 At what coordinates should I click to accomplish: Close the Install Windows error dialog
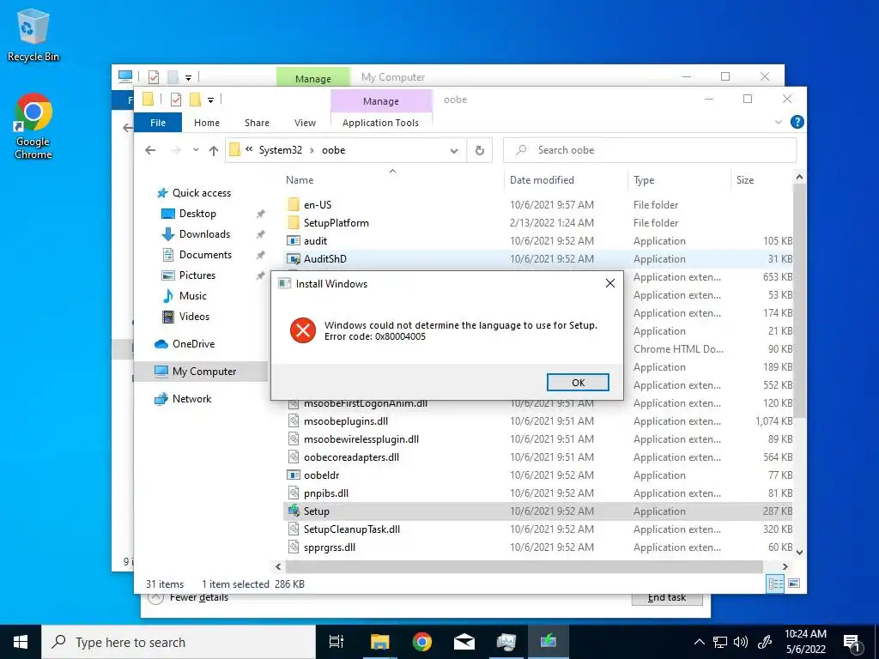tap(610, 283)
